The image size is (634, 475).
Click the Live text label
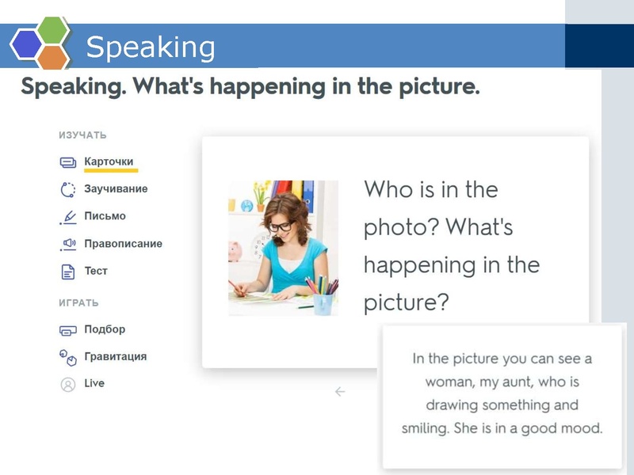pos(94,383)
